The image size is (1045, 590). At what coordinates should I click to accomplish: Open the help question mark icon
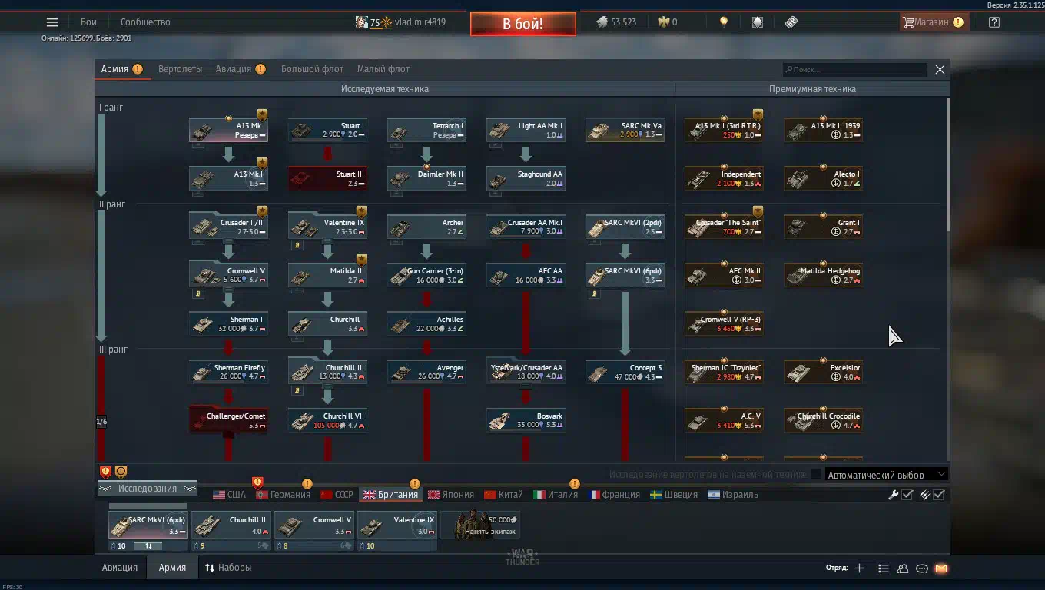pos(994,22)
